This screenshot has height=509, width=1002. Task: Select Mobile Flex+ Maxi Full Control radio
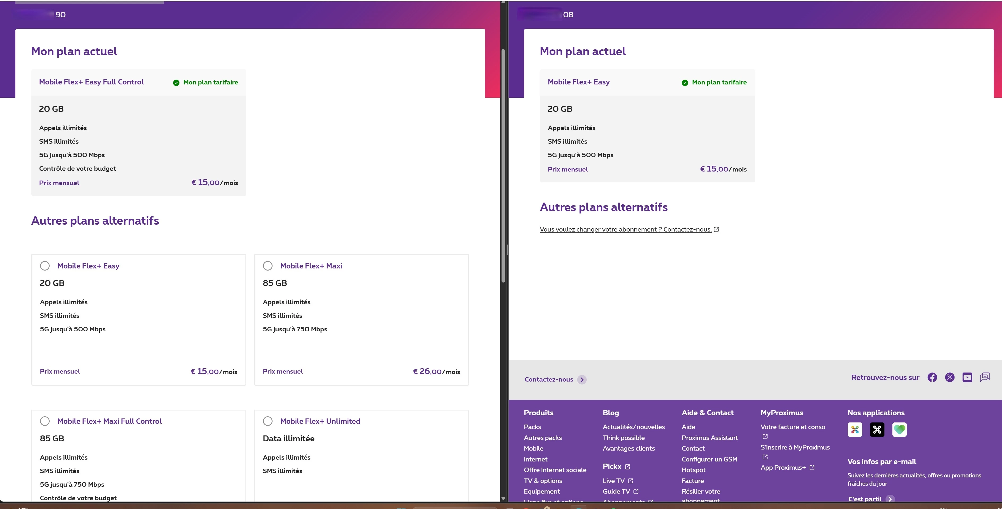pos(45,421)
